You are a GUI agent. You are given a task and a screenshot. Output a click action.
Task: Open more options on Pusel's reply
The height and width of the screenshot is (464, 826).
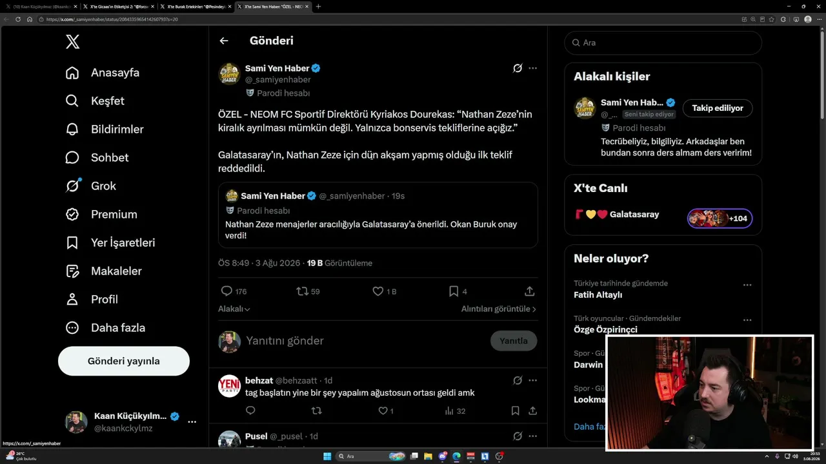tap(532, 436)
